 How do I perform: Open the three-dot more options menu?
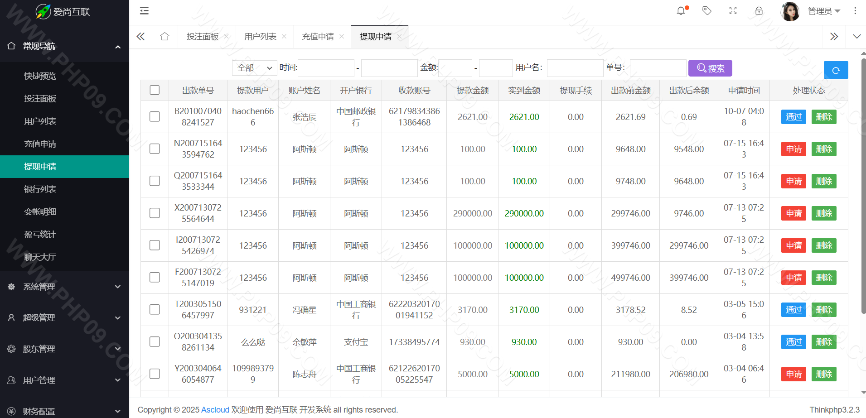pyautogui.click(x=855, y=11)
